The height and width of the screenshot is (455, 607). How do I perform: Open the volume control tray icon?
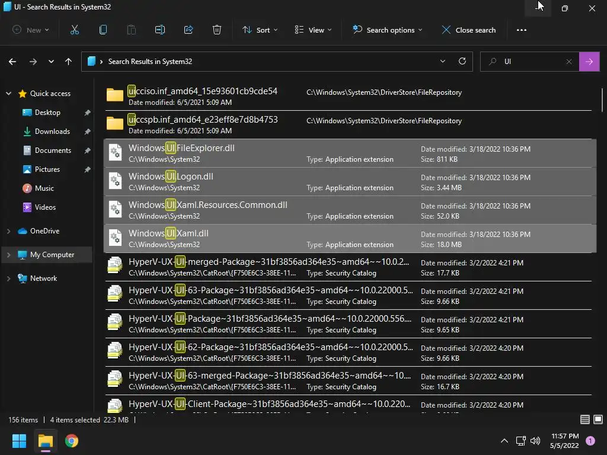click(x=535, y=441)
